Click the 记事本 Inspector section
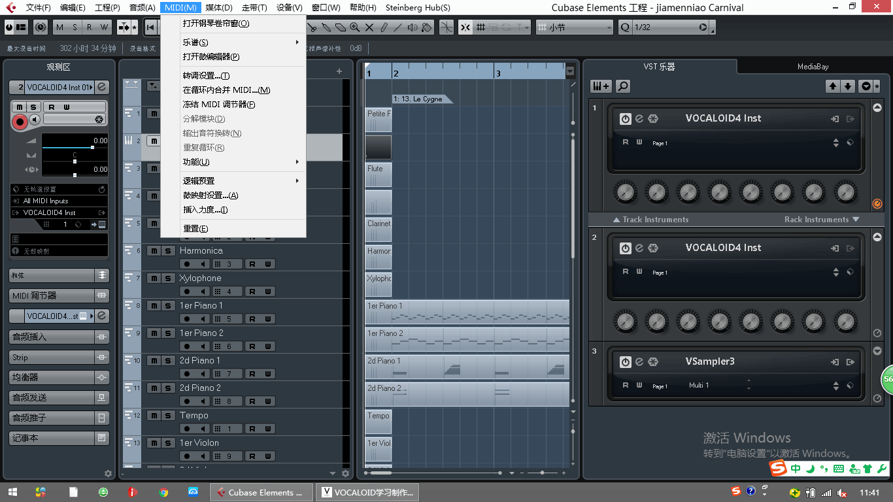 59,438
